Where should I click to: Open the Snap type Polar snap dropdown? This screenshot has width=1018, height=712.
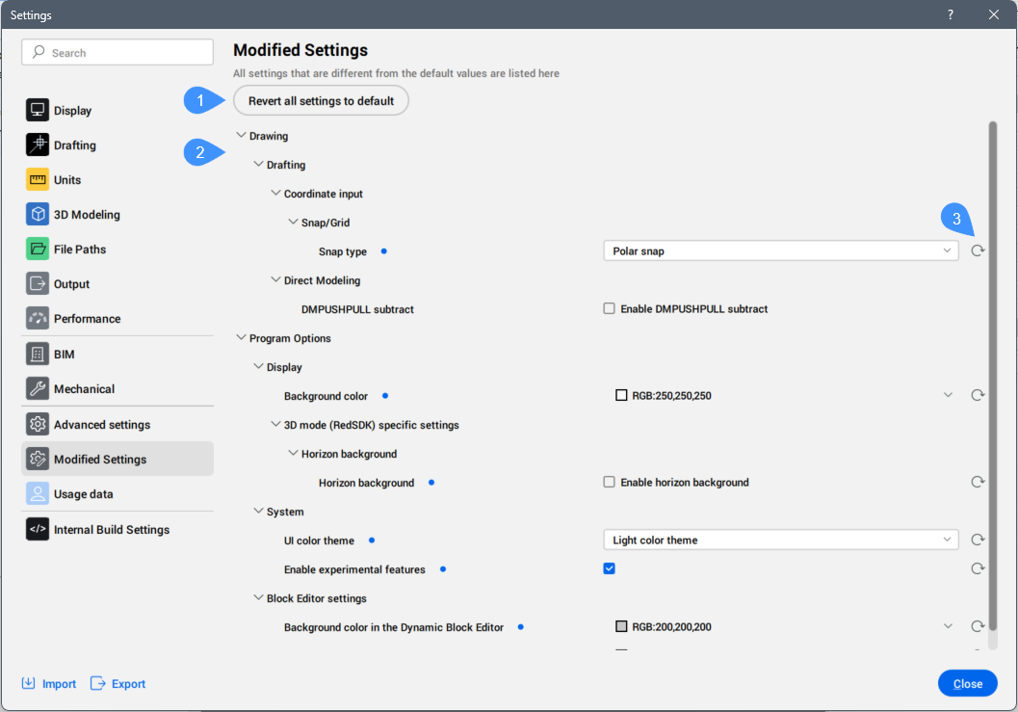point(780,251)
